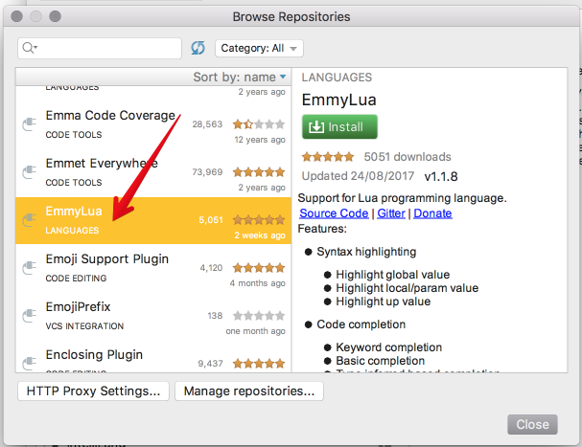Select Emoji Support Plugin row

[x=153, y=268]
